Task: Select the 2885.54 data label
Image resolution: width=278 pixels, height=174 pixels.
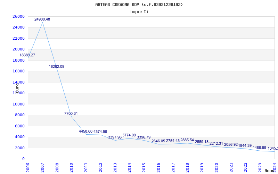Action: click(x=187, y=140)
